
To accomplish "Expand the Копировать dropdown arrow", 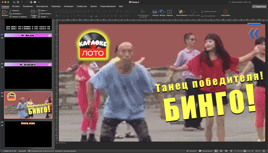I will [x=22, y=14].
